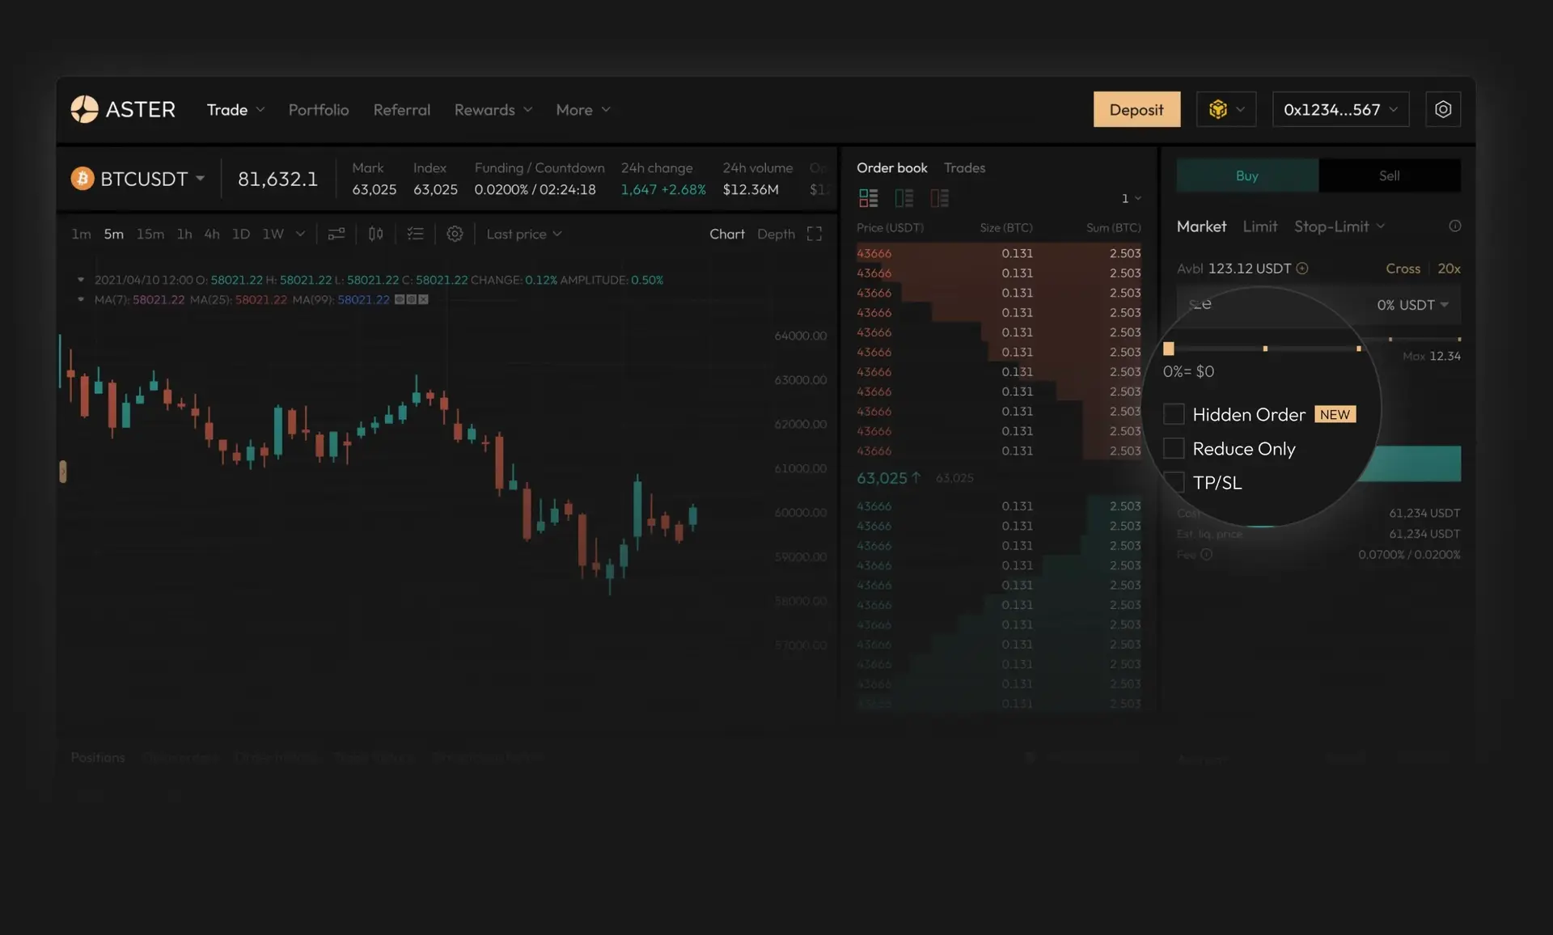The height and width of the screenshot is (935, 1553).
Task: Expand chart to fullscreen
Action: [x=815, y=234]
